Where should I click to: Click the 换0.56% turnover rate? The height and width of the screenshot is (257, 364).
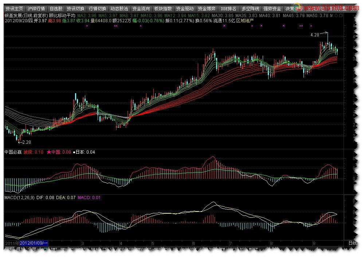click(x=204, y=21)
